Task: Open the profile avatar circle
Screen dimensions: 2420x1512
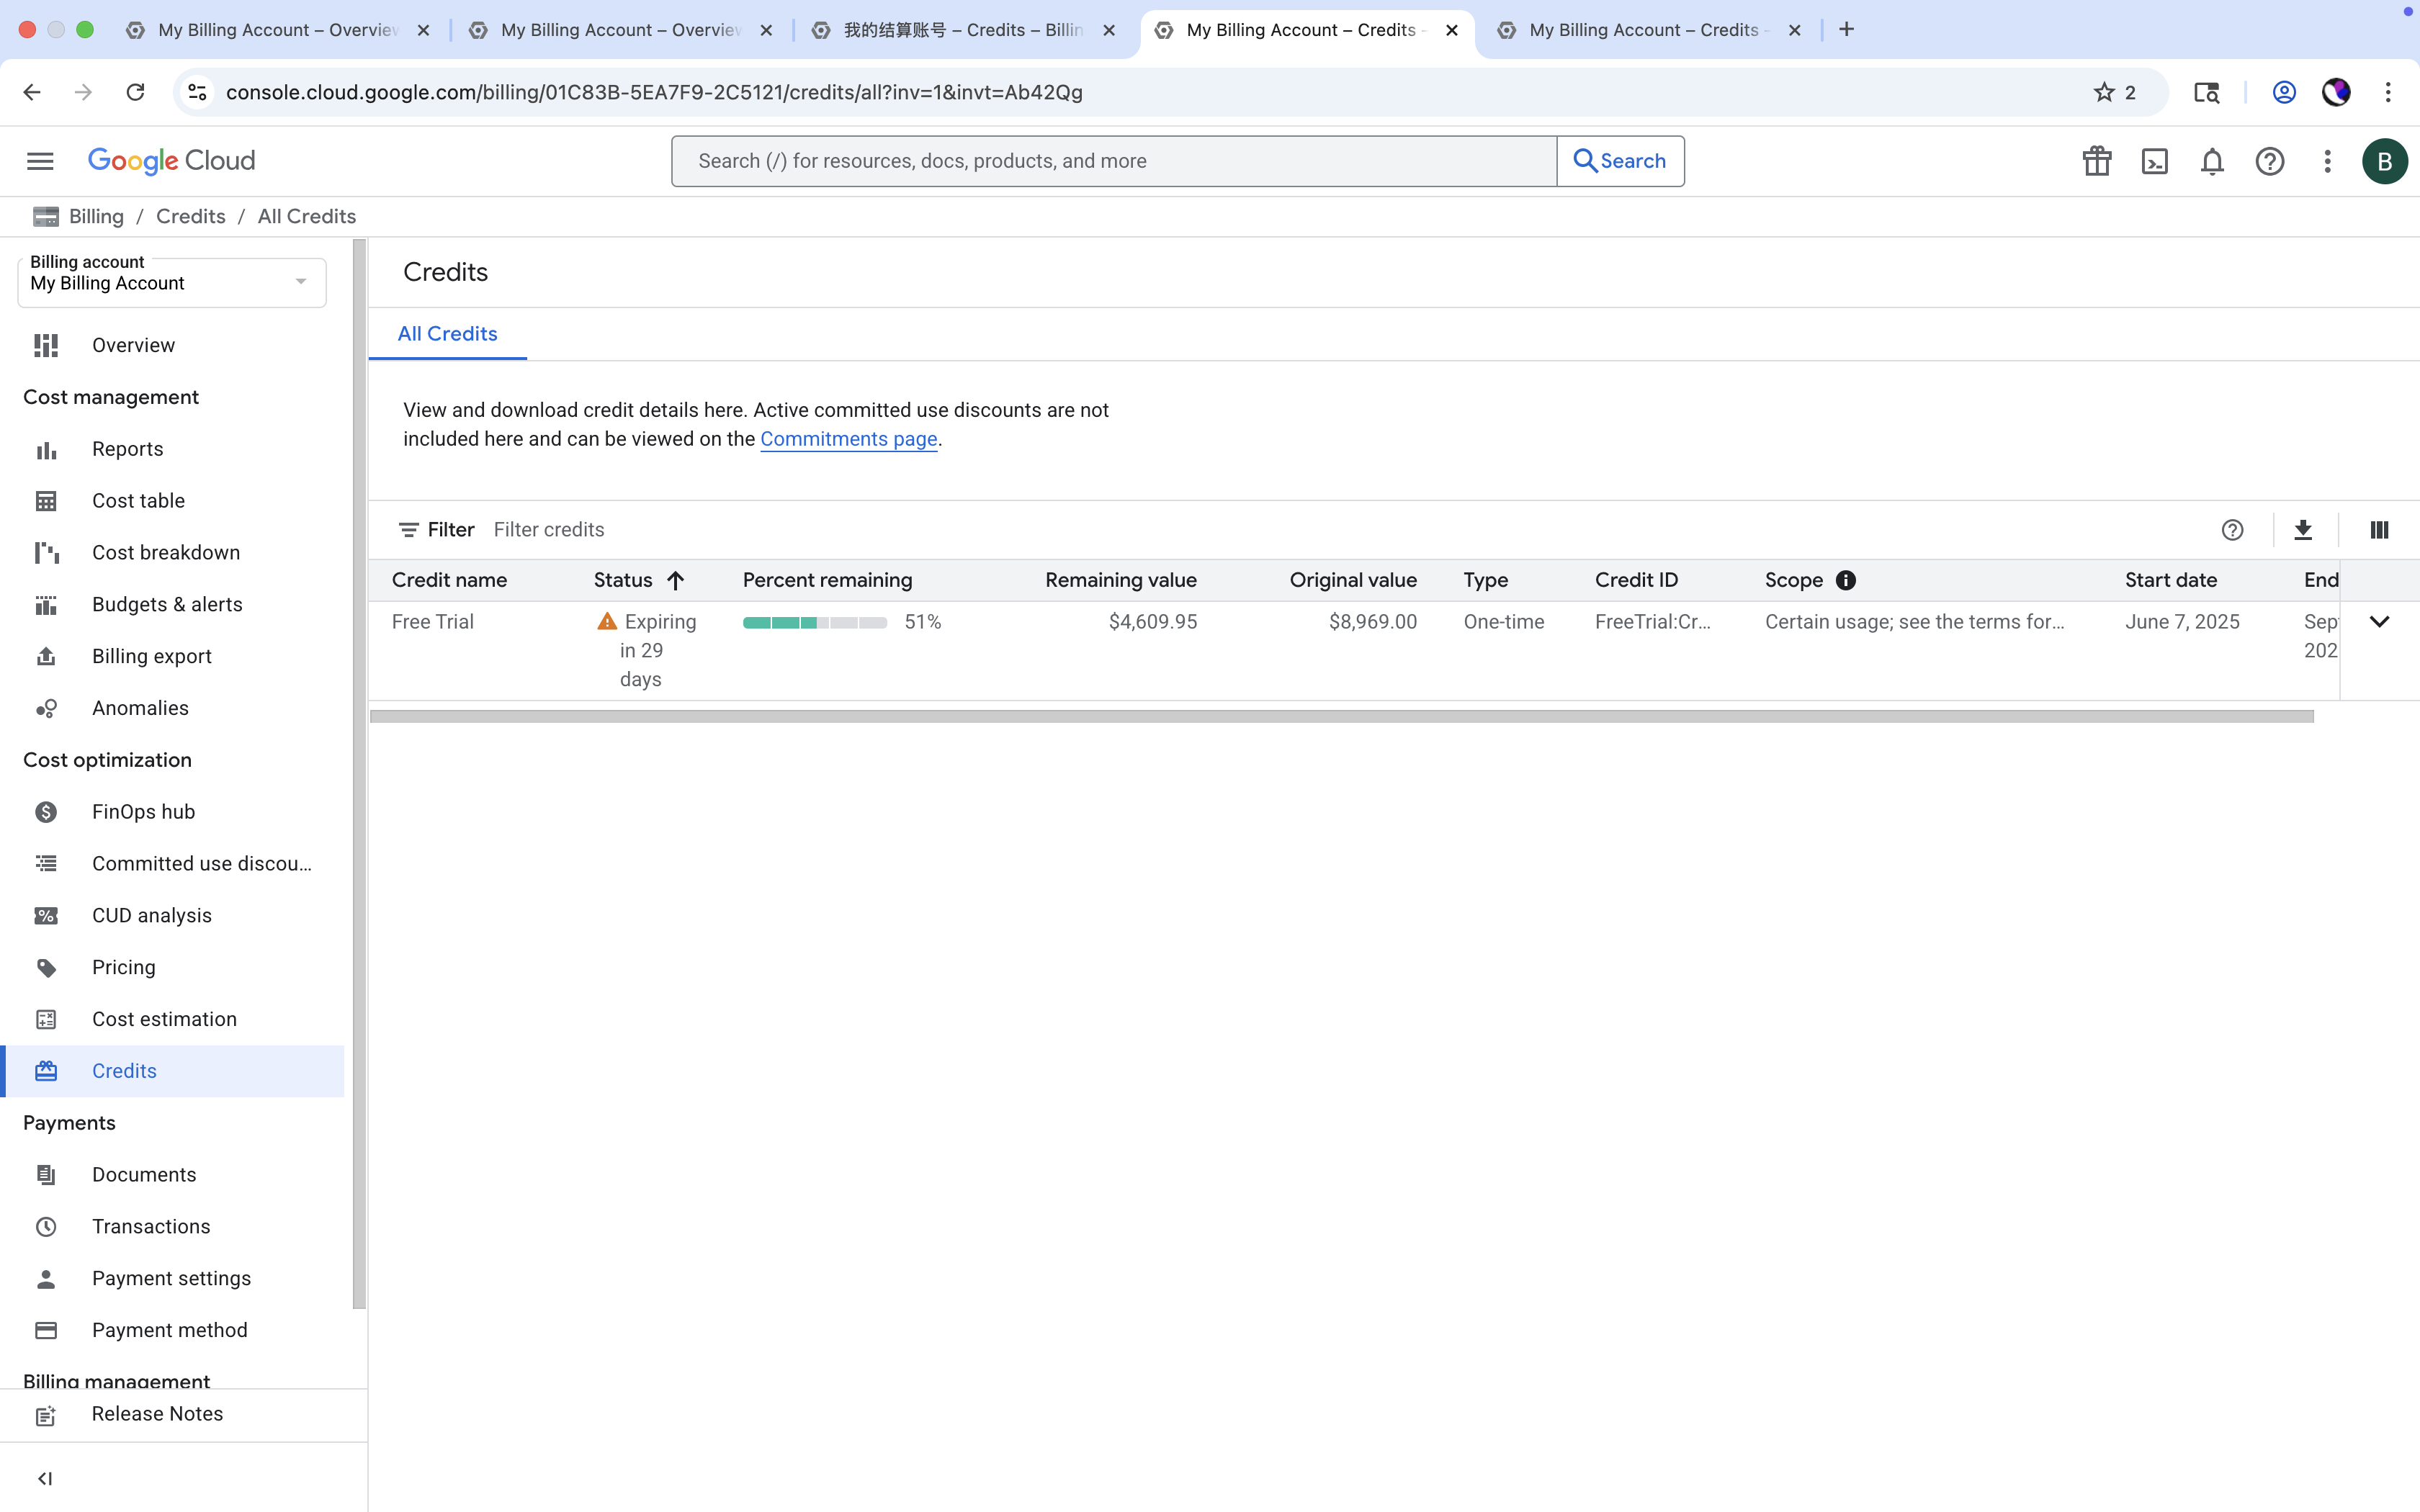Action: pyautogui.click(x=2385, y=160)
